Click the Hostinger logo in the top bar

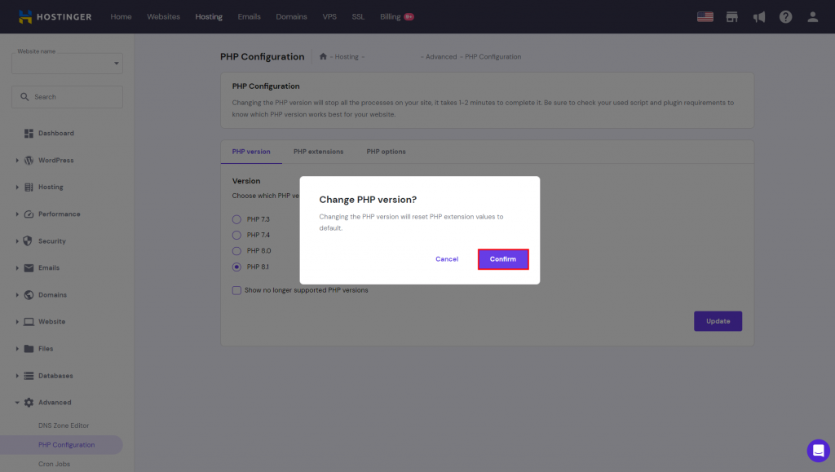(54, 15)
